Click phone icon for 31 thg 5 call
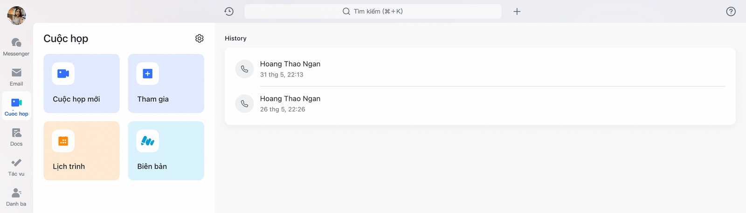The image size is (746, 213). click(x=244, y=69)
